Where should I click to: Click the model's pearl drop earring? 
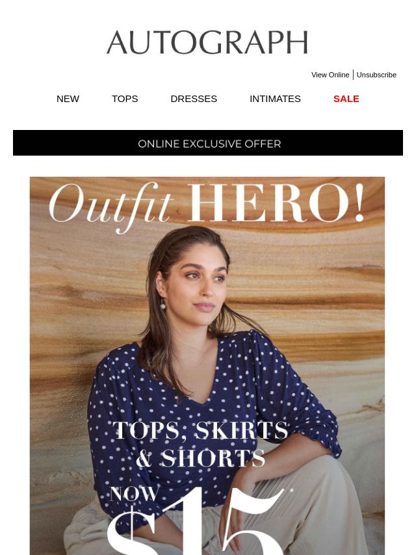point(163,303)
